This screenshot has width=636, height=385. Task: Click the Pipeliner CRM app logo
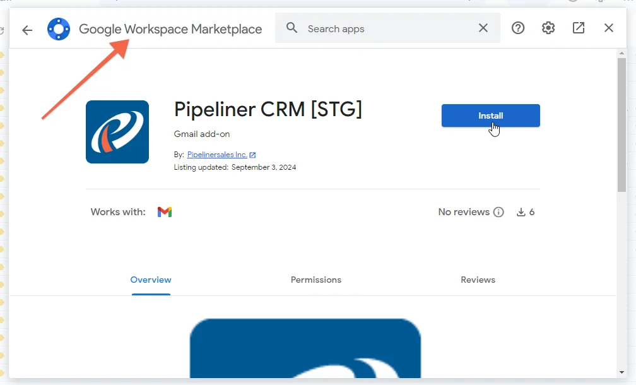(117, 132)
